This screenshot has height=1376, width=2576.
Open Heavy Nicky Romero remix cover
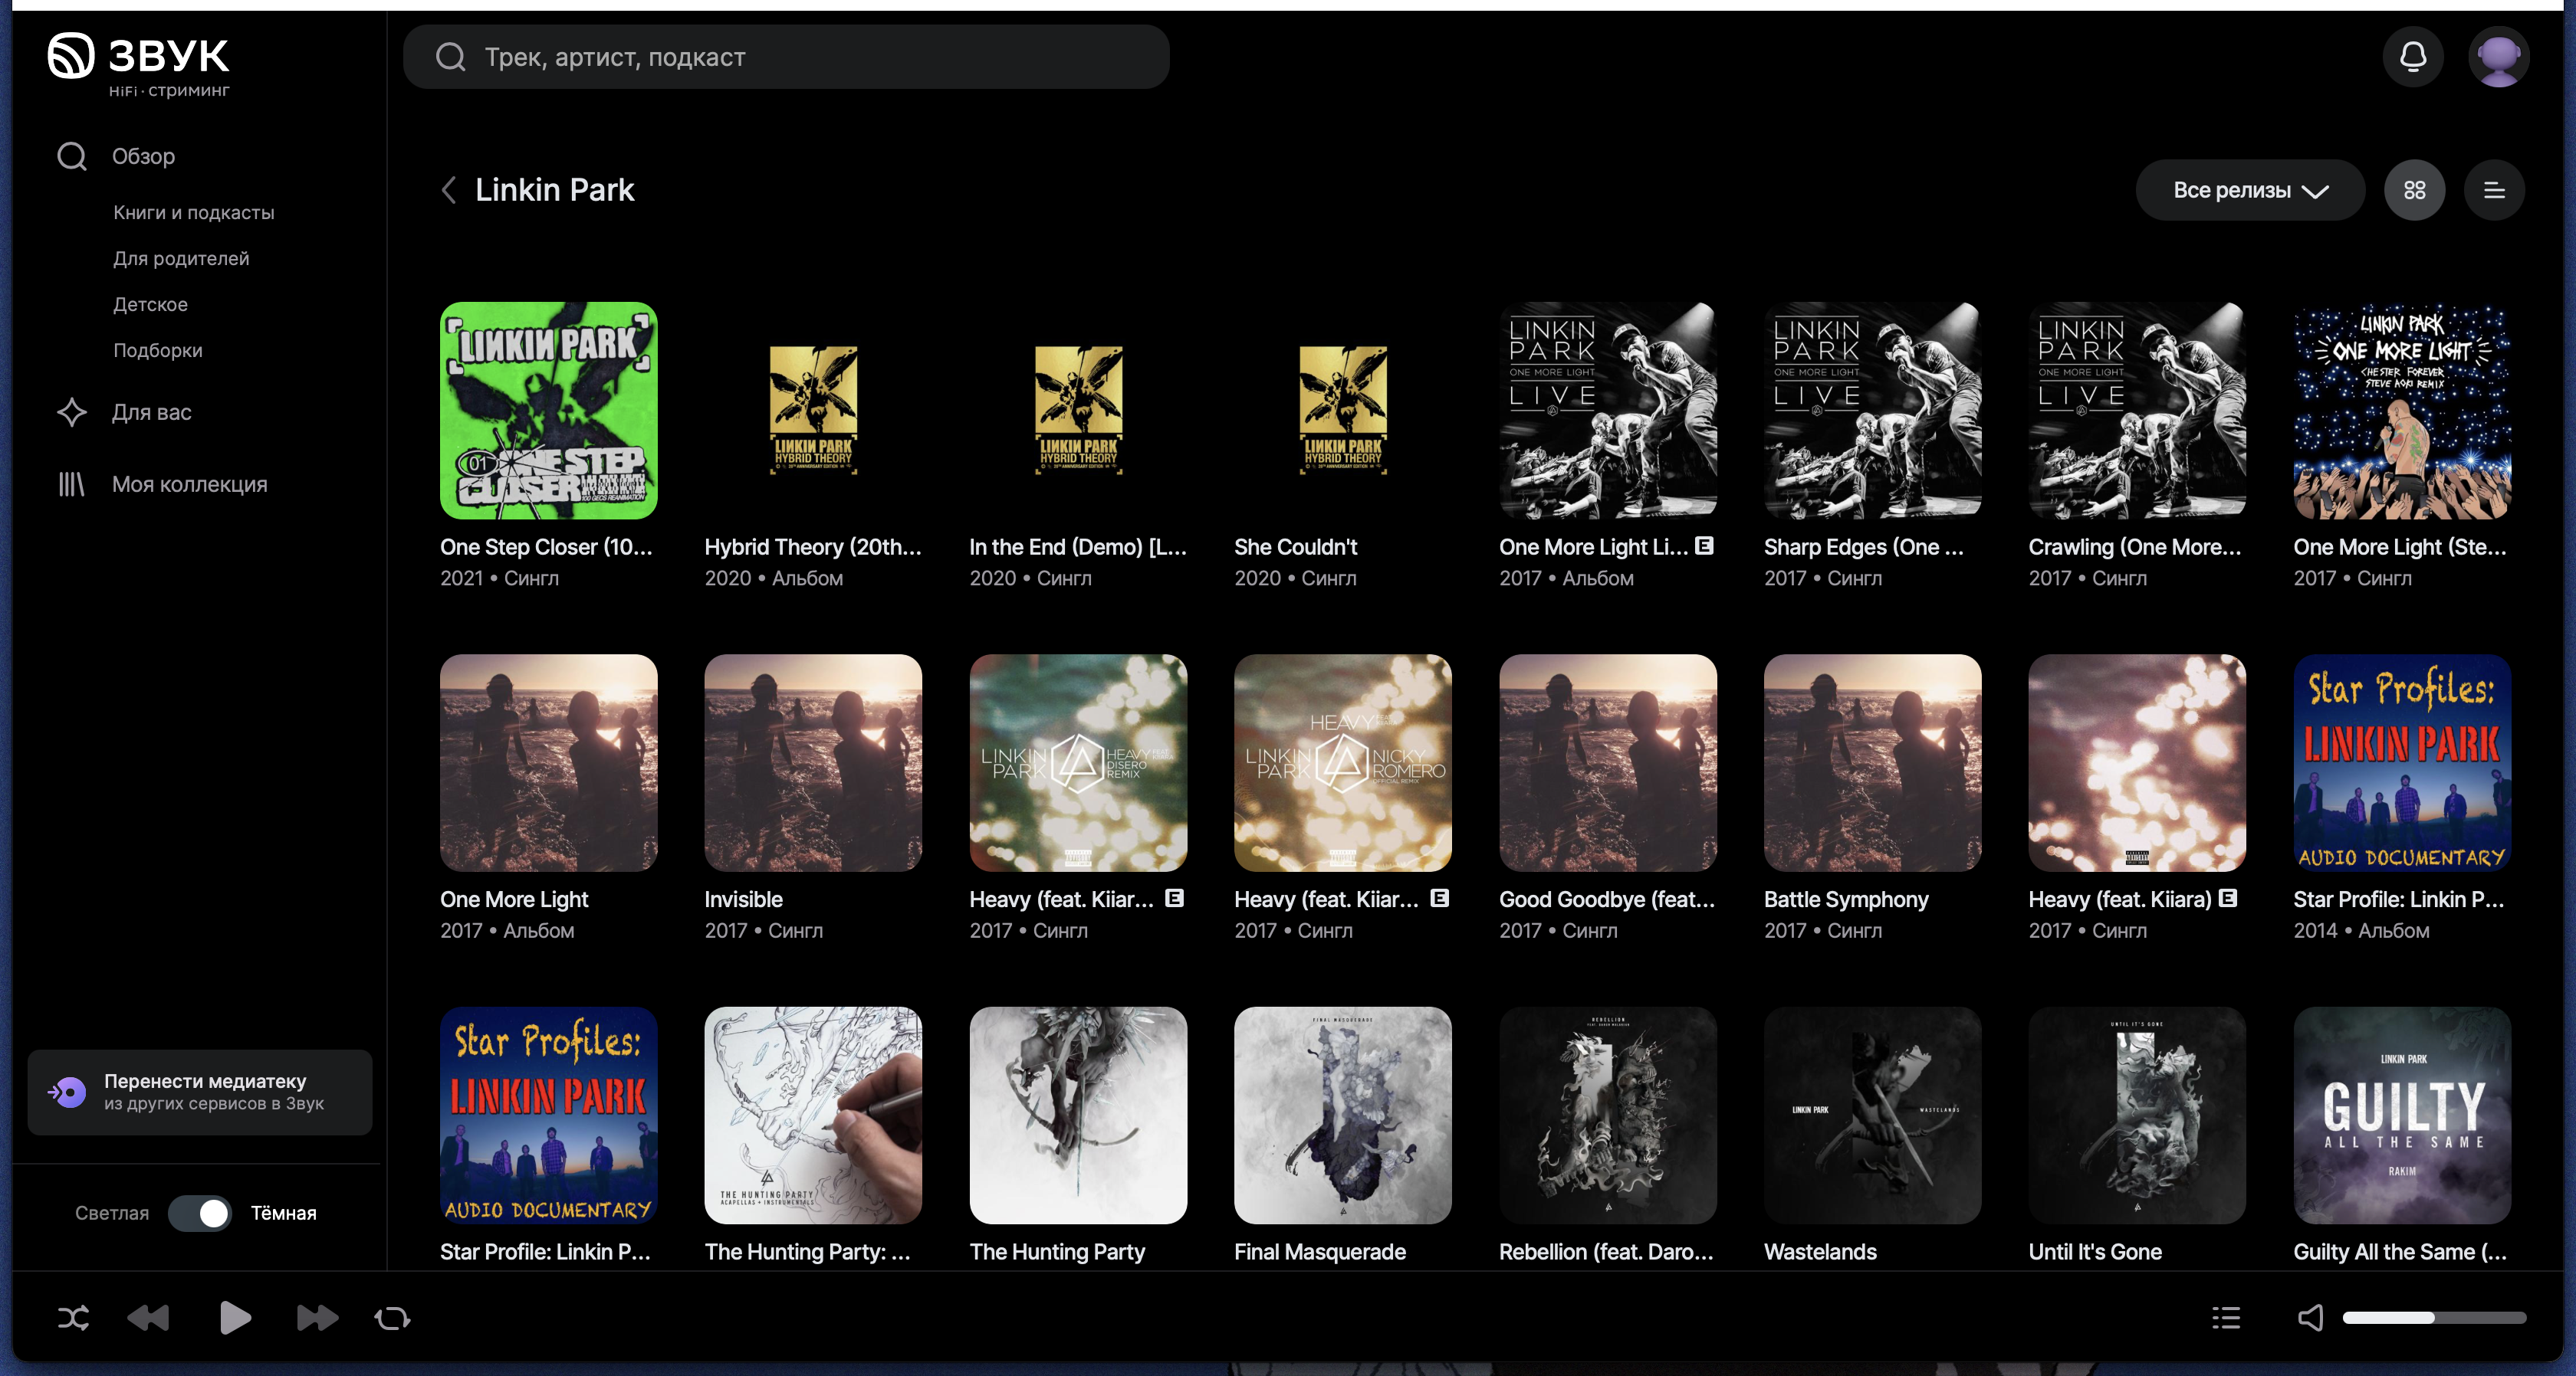(x=1342, y=762)
